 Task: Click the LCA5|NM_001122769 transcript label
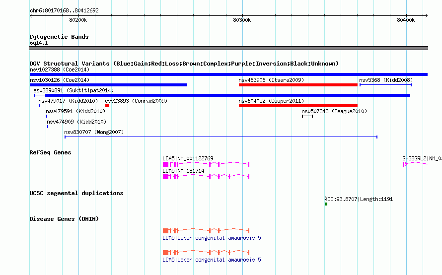tap(188, 158)
